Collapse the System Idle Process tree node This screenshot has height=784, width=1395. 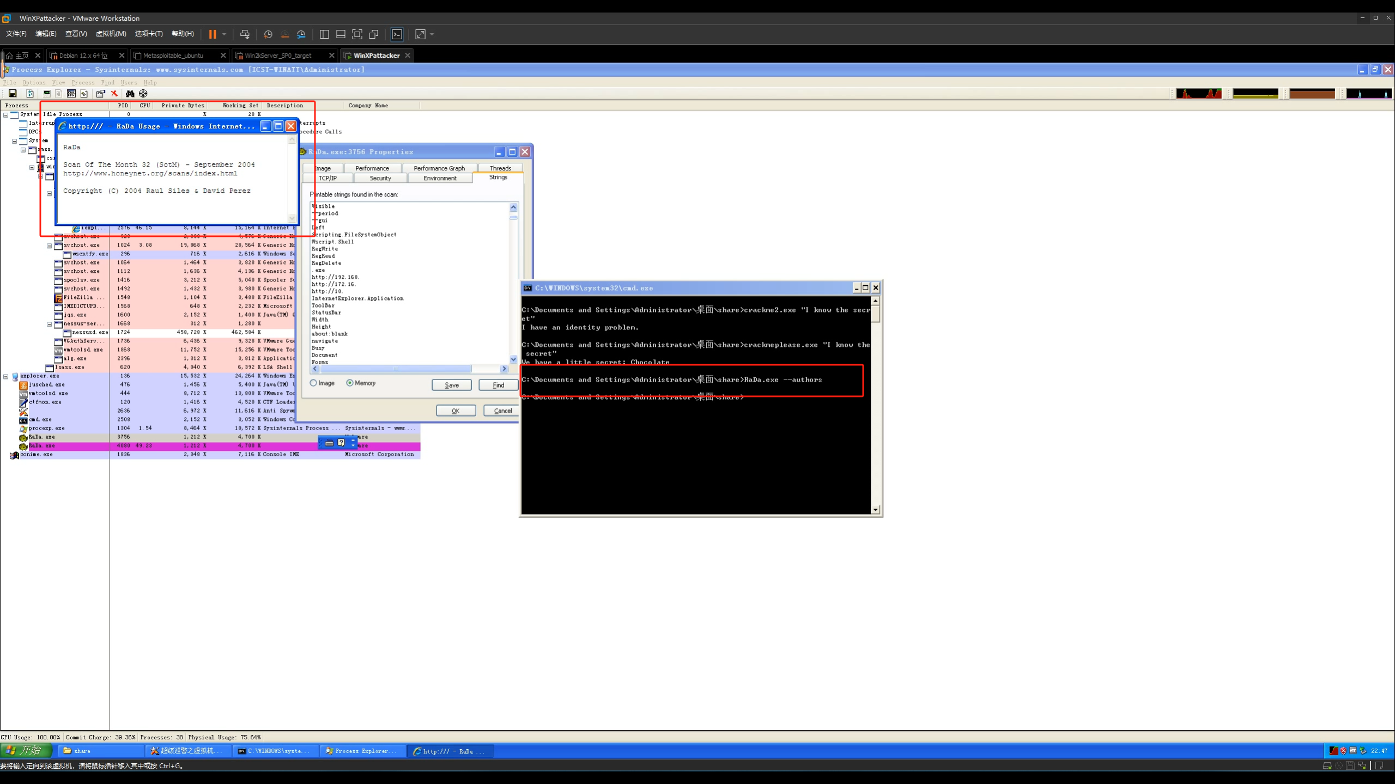coord(6,115)
